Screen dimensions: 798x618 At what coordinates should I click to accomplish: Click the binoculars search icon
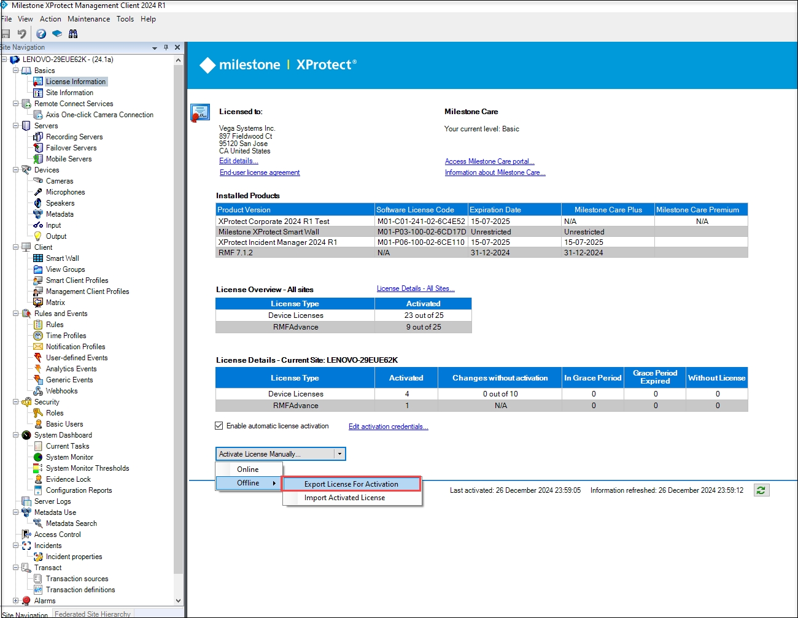tap(73, 34)
